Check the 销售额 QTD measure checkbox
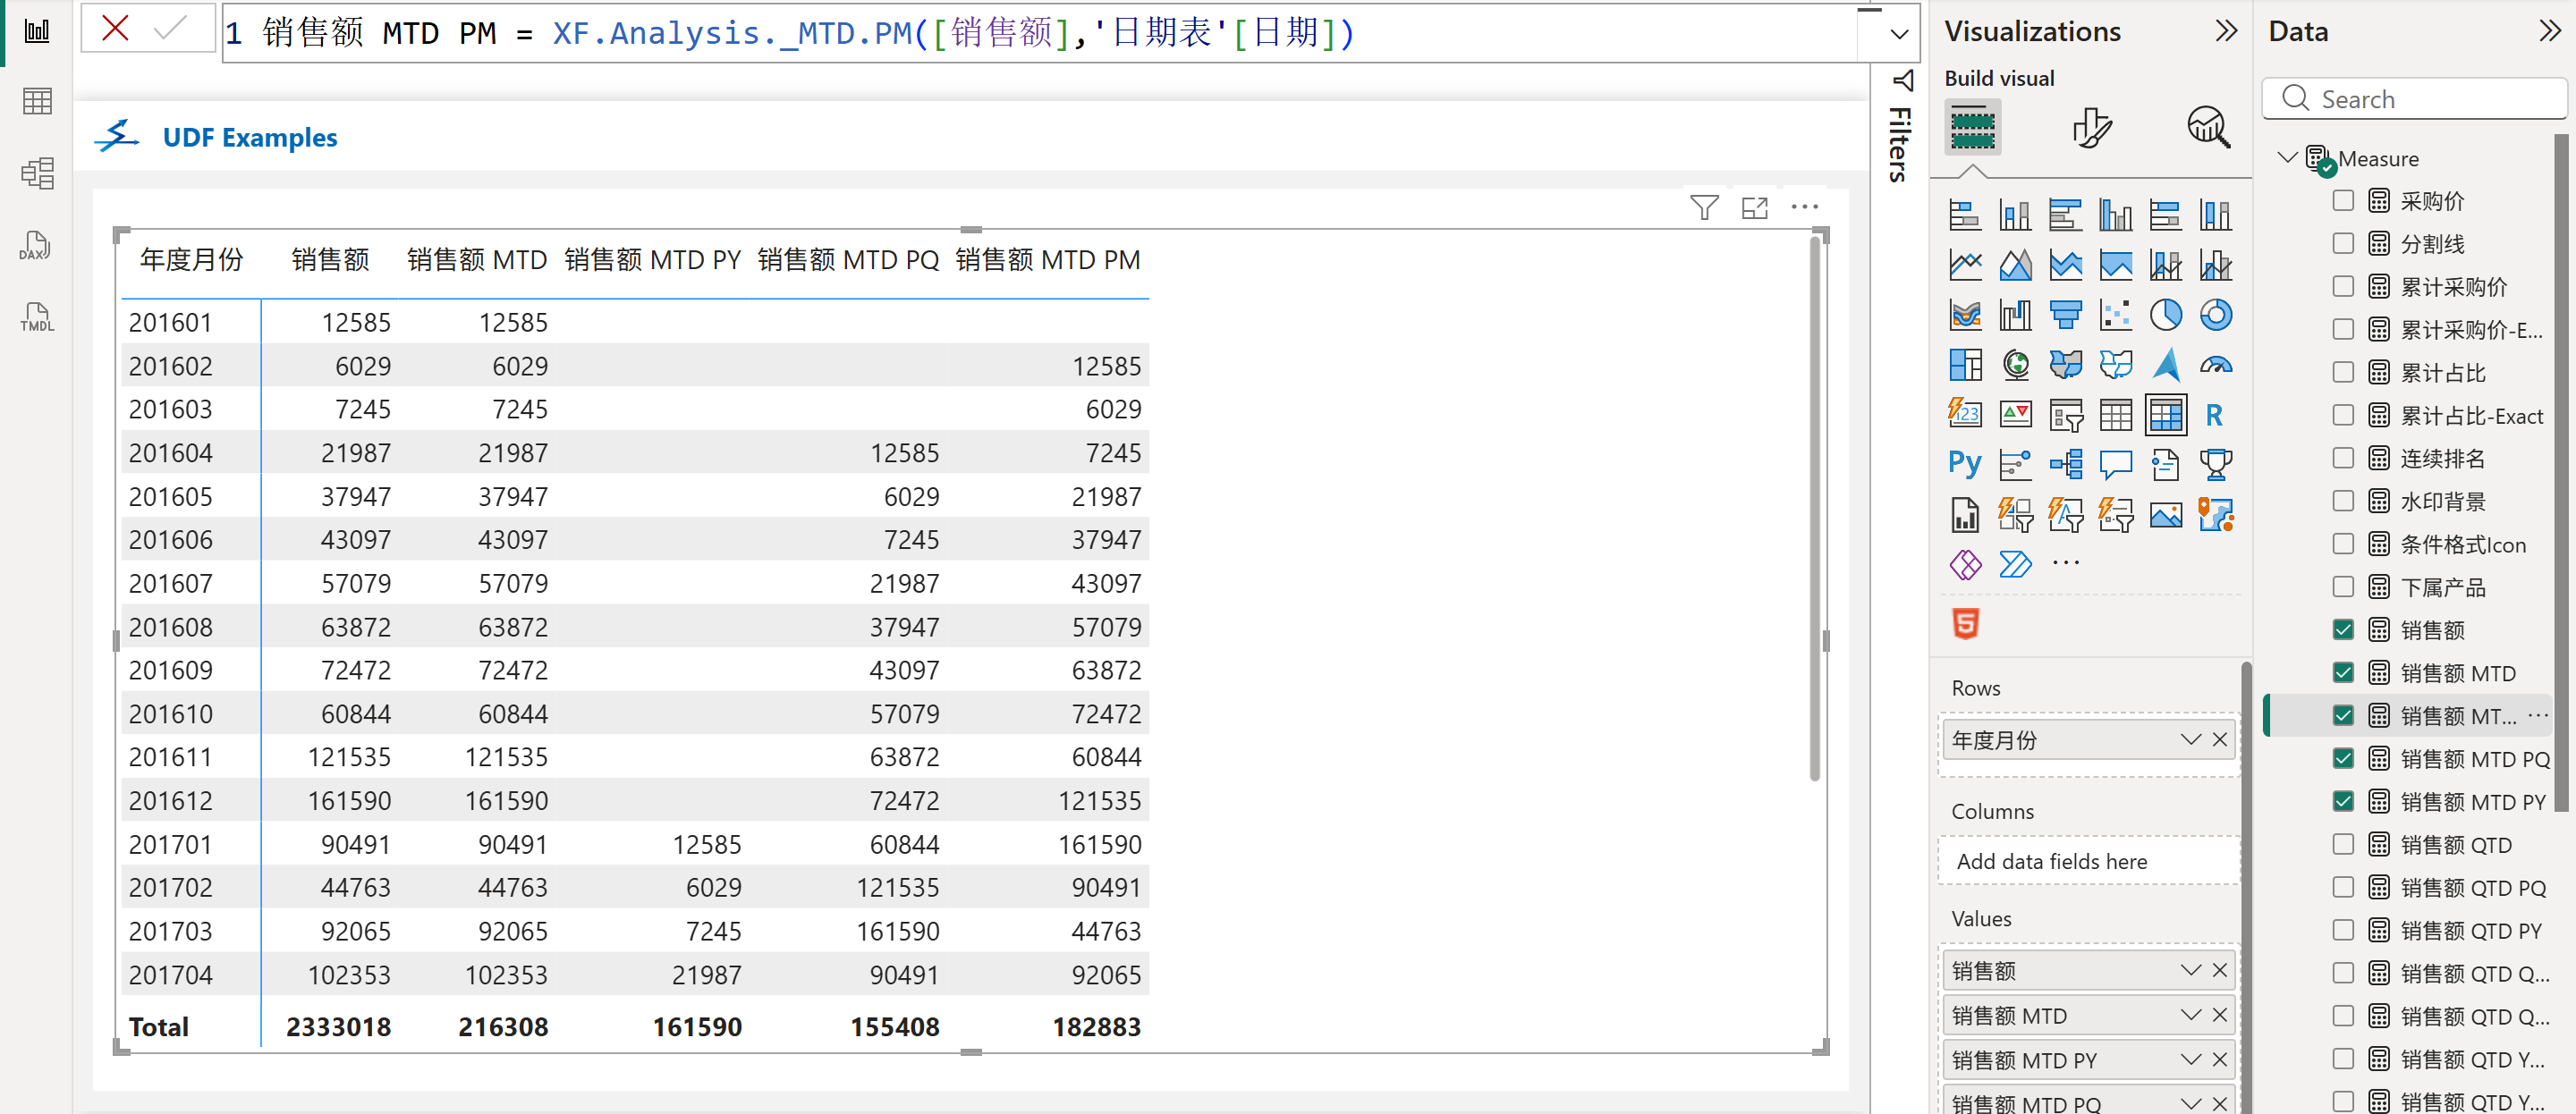2576x1114 pixels. pos(2343,845)
